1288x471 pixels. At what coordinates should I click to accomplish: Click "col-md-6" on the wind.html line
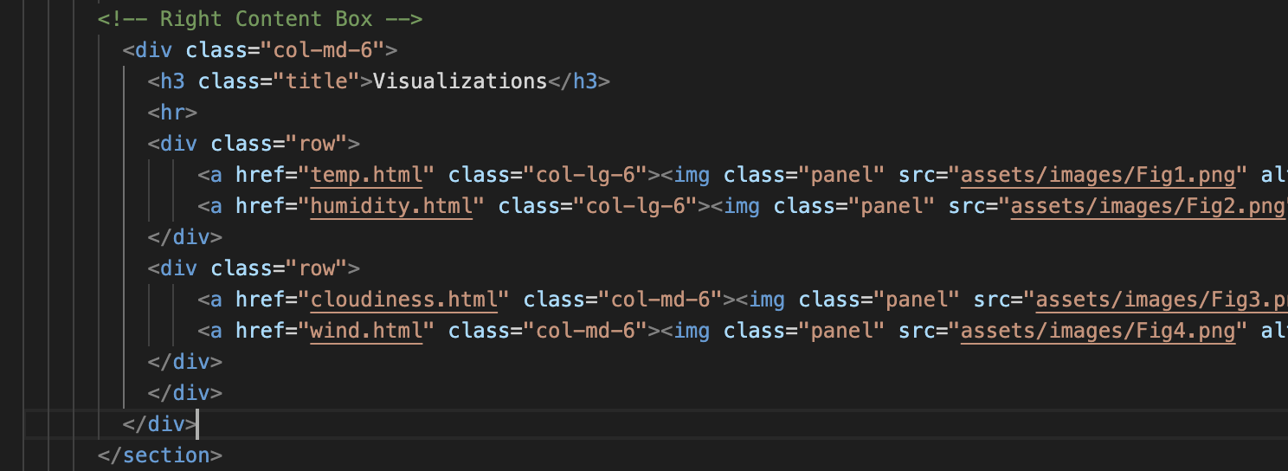[585, 331]
